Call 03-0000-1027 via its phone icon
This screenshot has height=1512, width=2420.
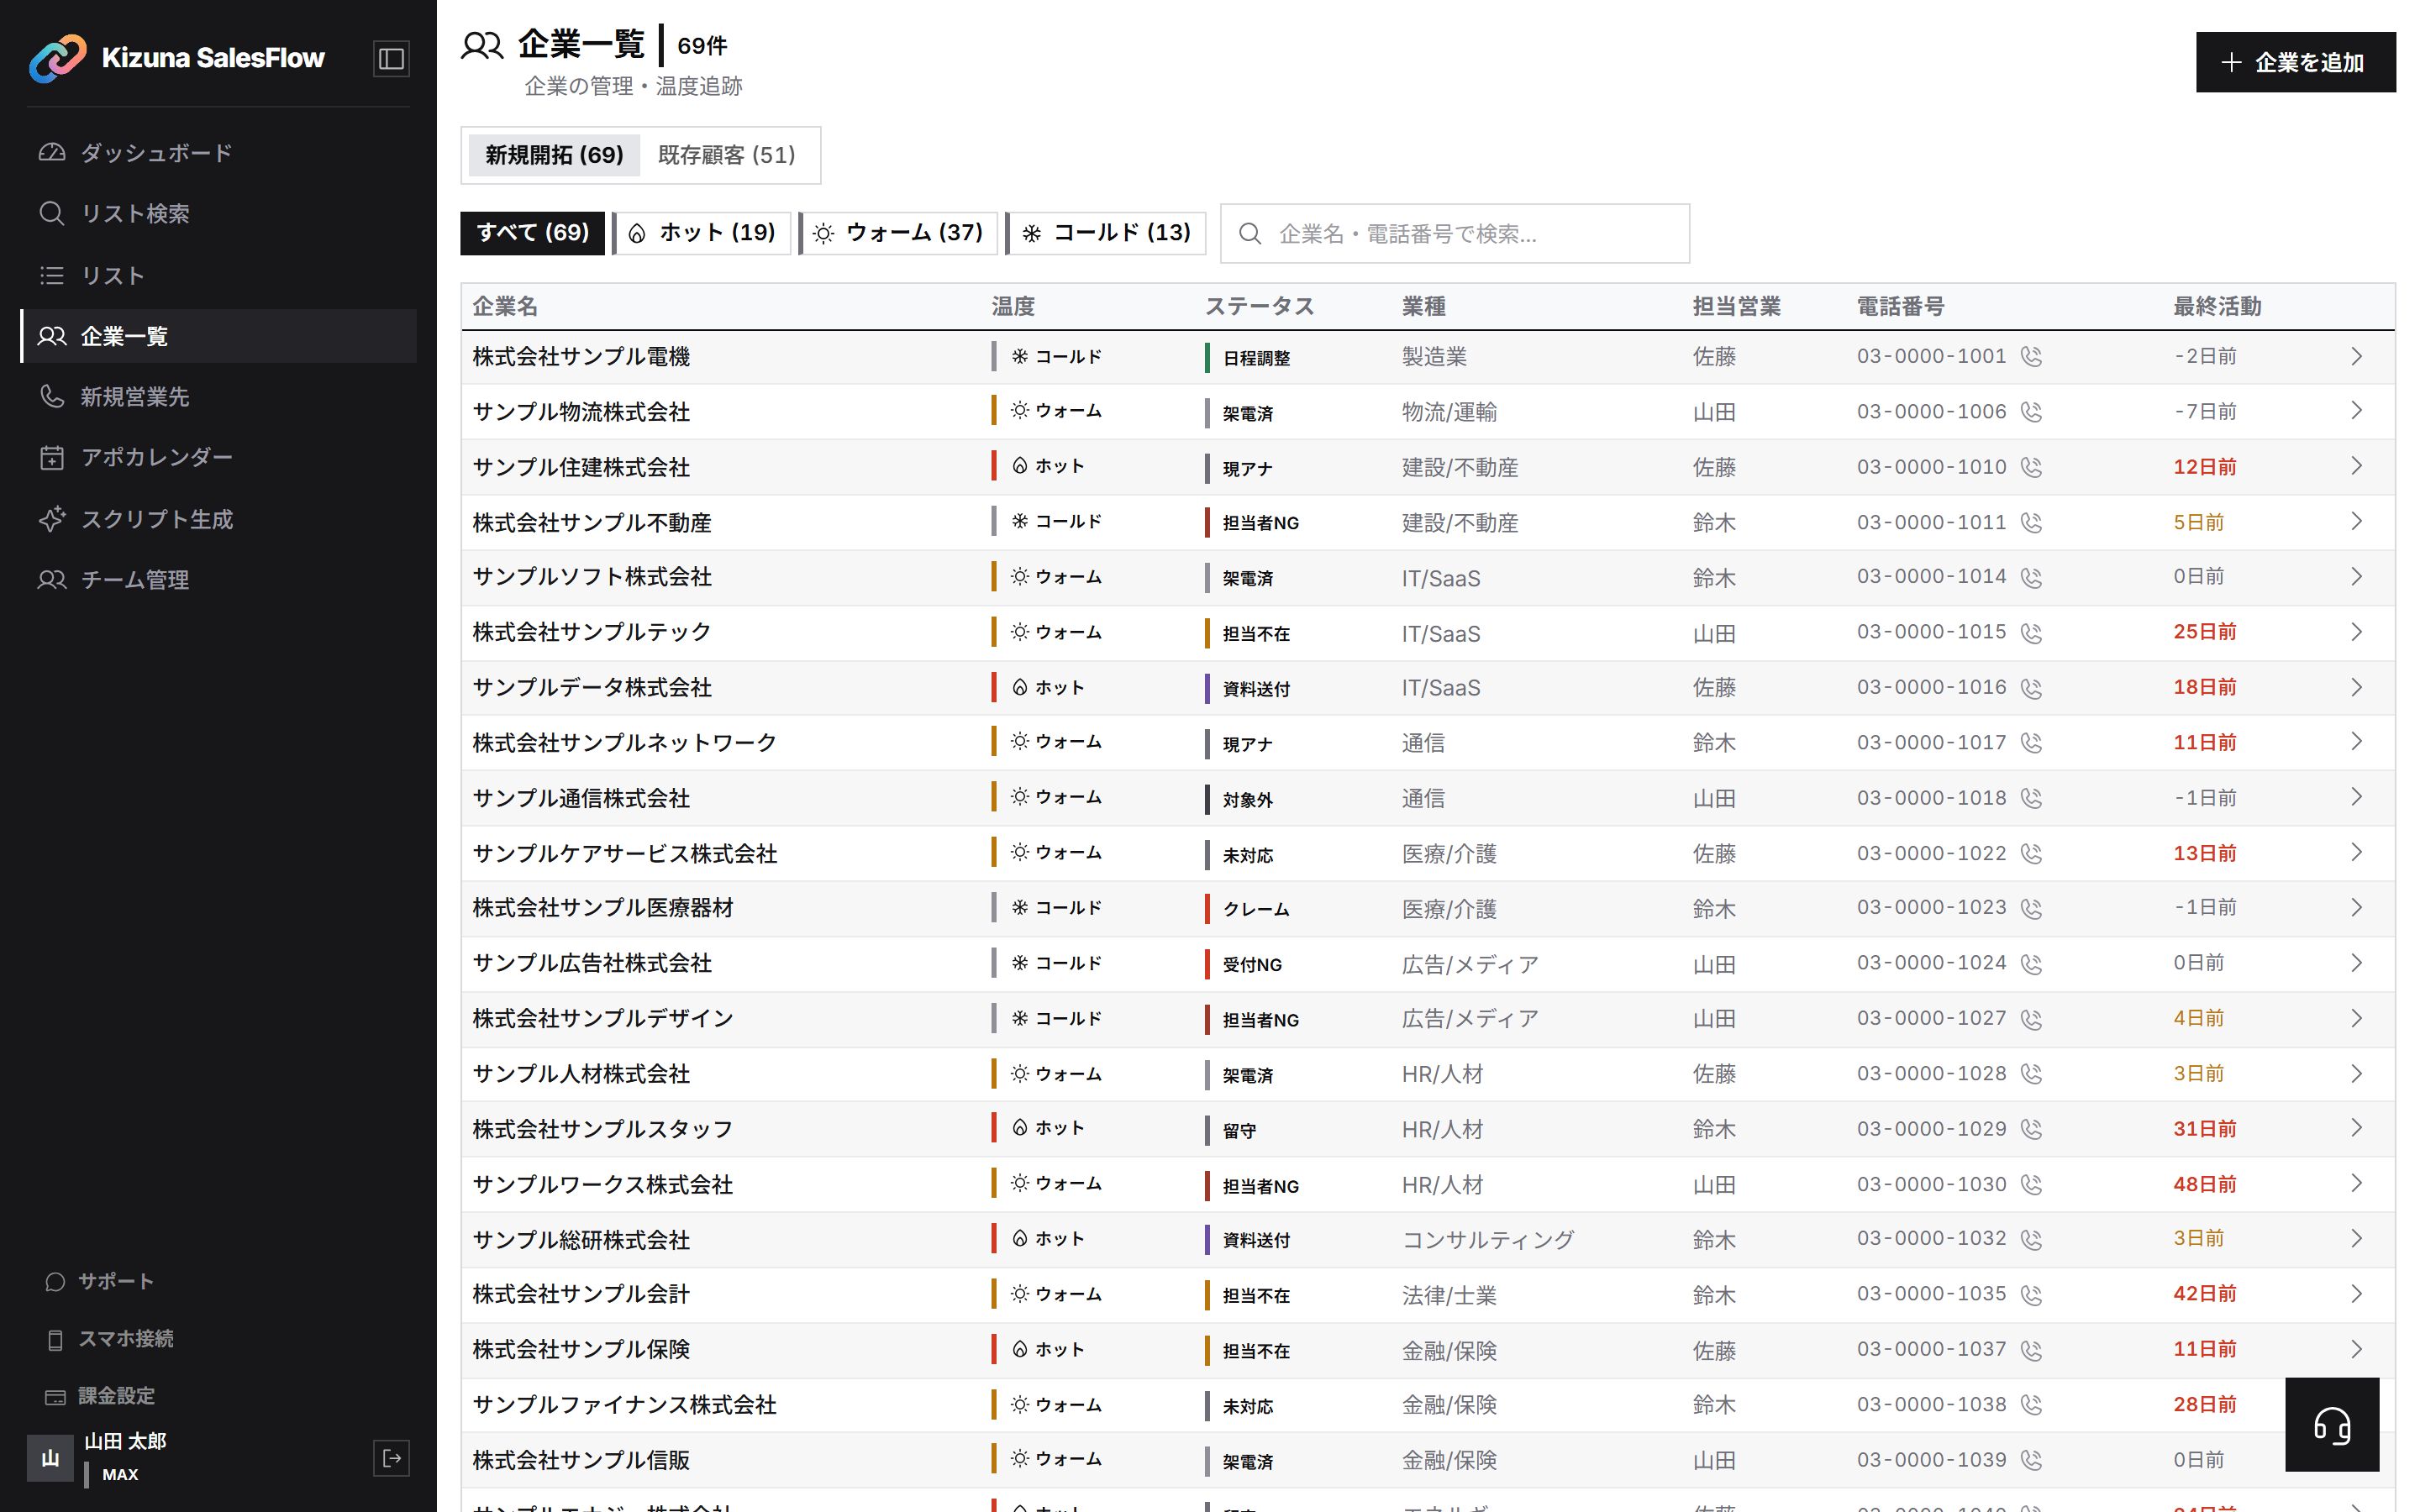[x=2031, y=1019]
